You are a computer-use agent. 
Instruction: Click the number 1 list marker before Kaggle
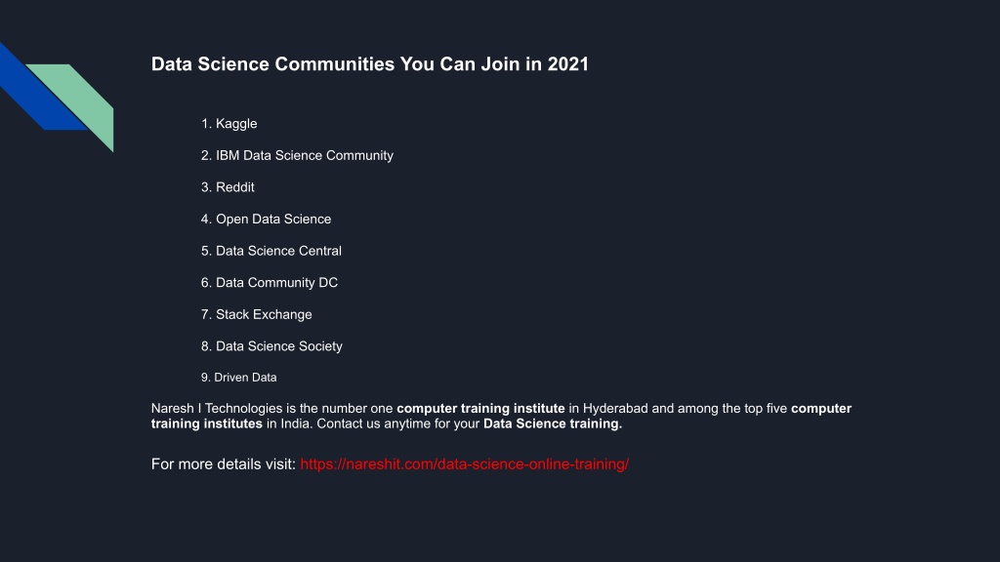coord(206,124)
